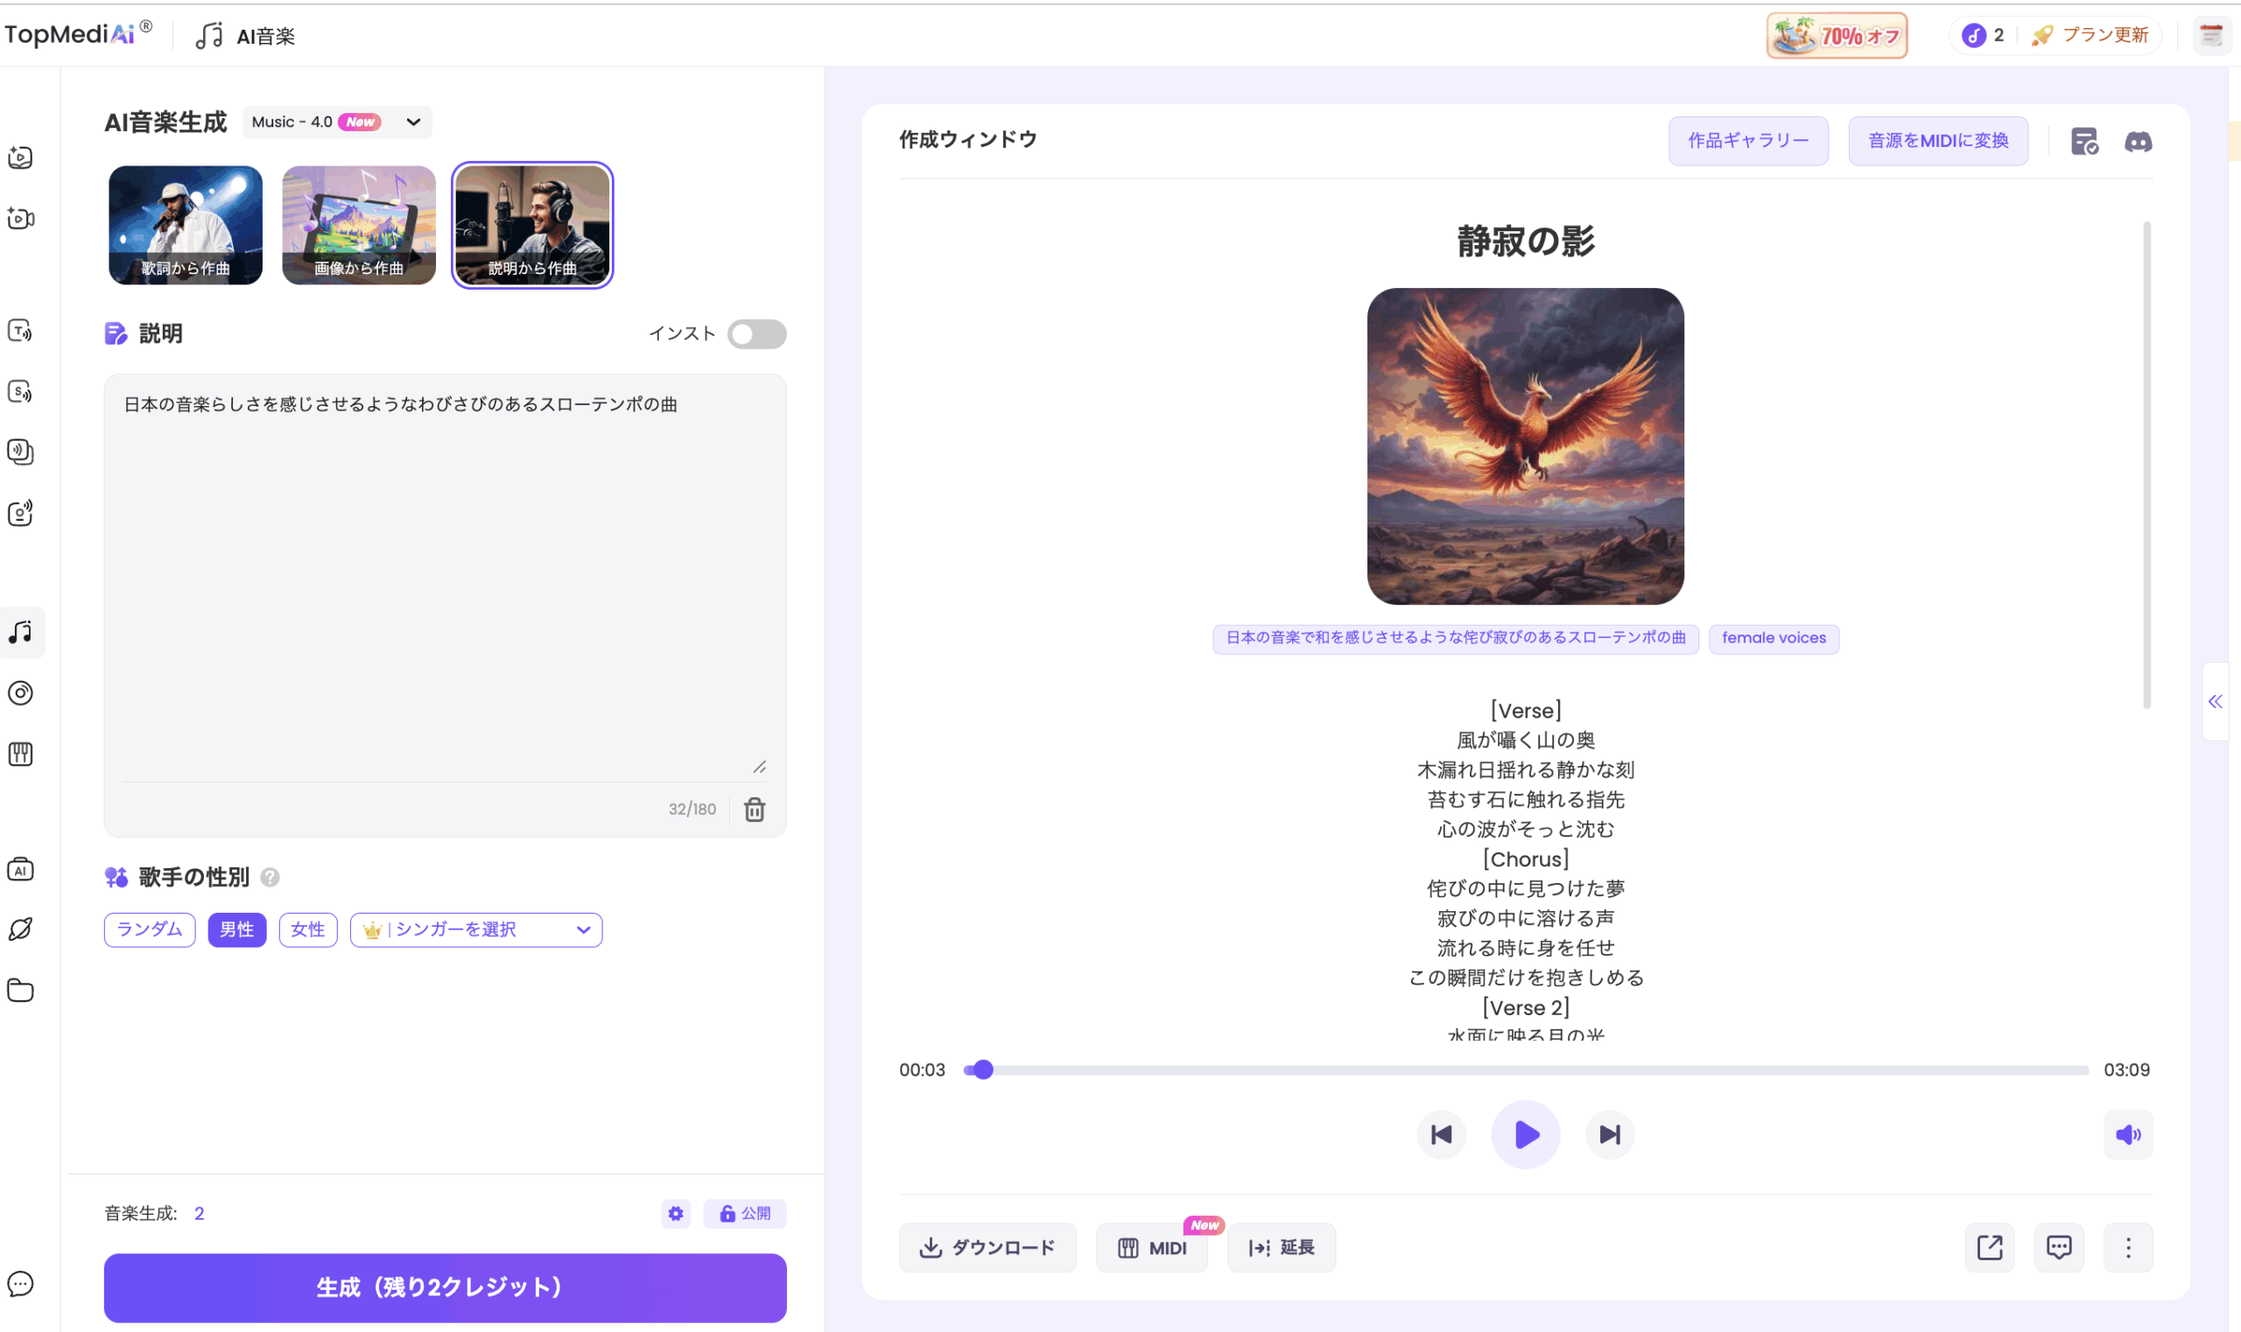2241x1332 pixels.
Task: Collapse the side panel with double chevron
Action: pyautogui.click(x=2214, y=701)
